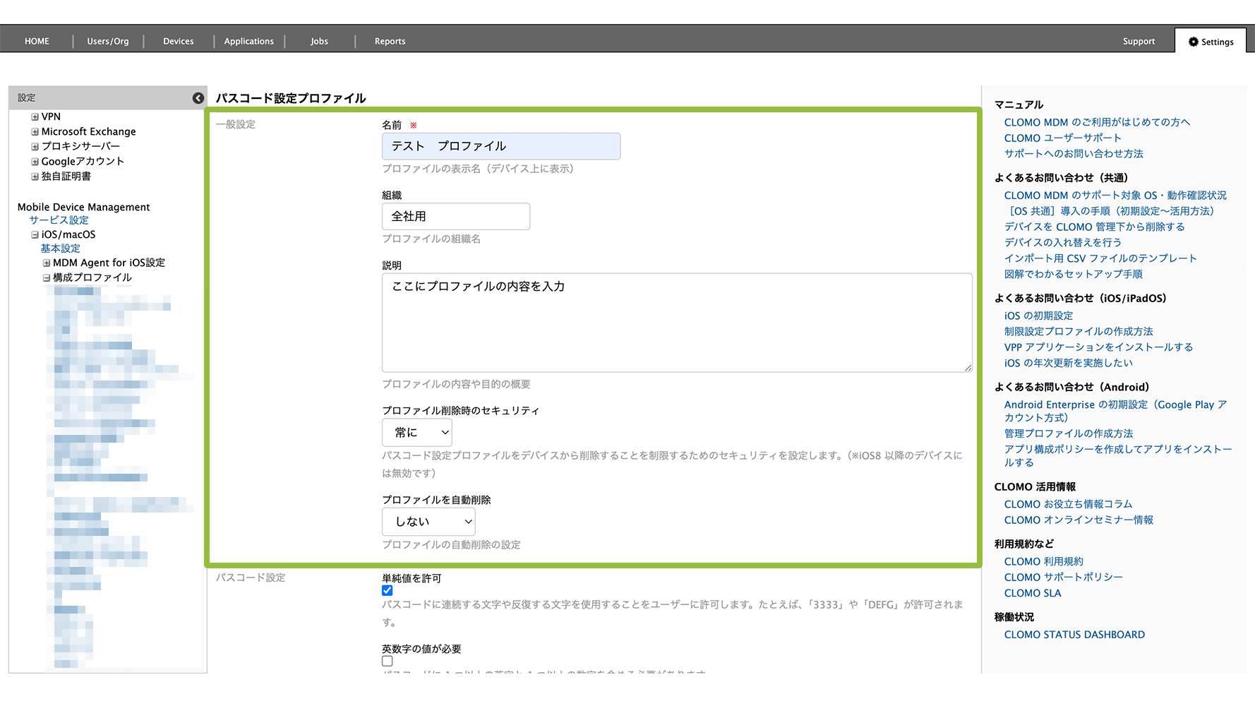This screenshot has width=1255, height=706.
Task: Click the 名前 name input field
Action: point(501,146)
